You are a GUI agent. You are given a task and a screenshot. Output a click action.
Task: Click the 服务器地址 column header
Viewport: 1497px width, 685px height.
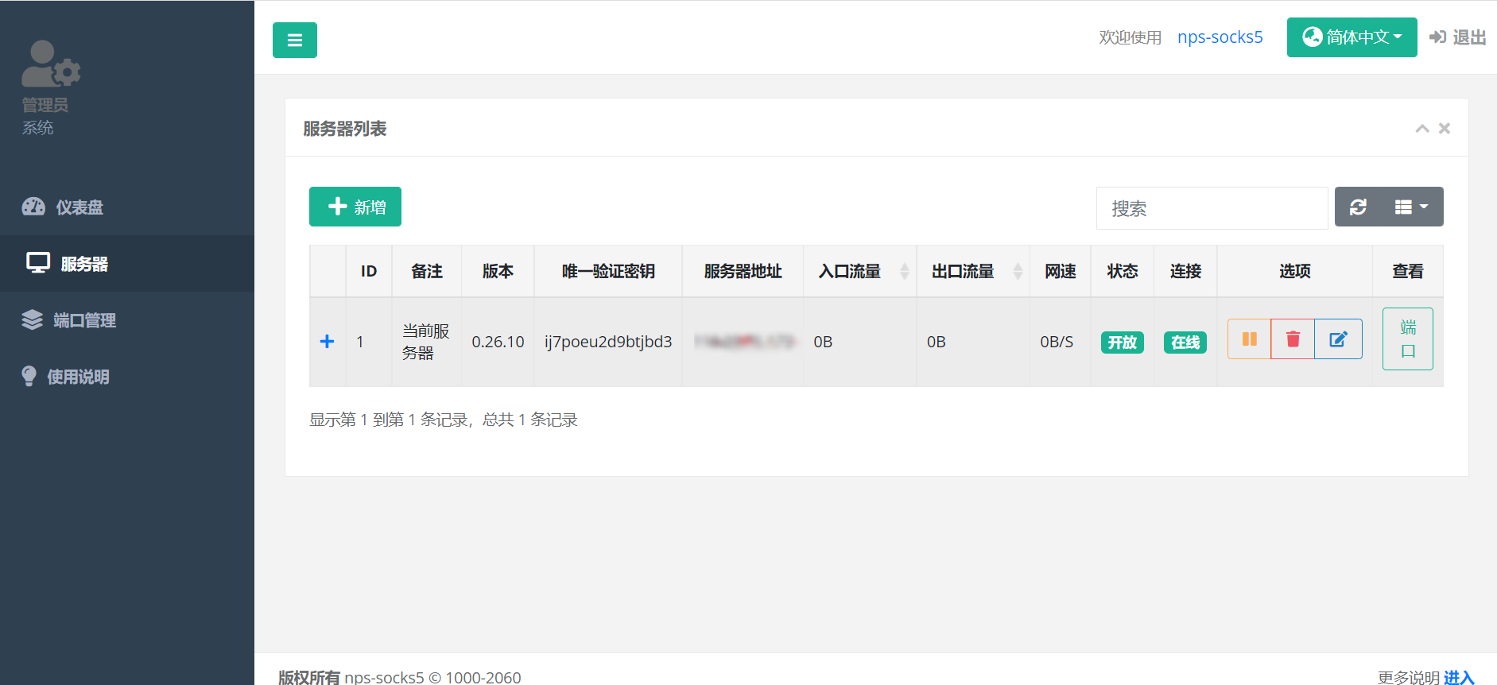pyautogui.click(x=743, y=272)
